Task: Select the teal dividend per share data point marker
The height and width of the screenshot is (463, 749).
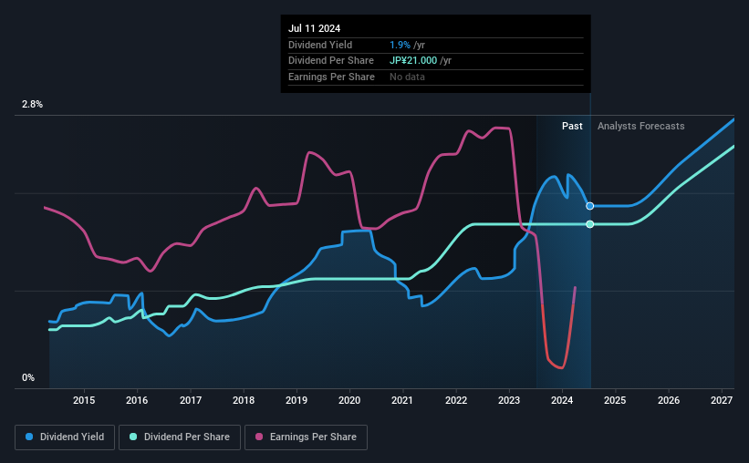Action: pyautogui.click(x=590, y=224)
